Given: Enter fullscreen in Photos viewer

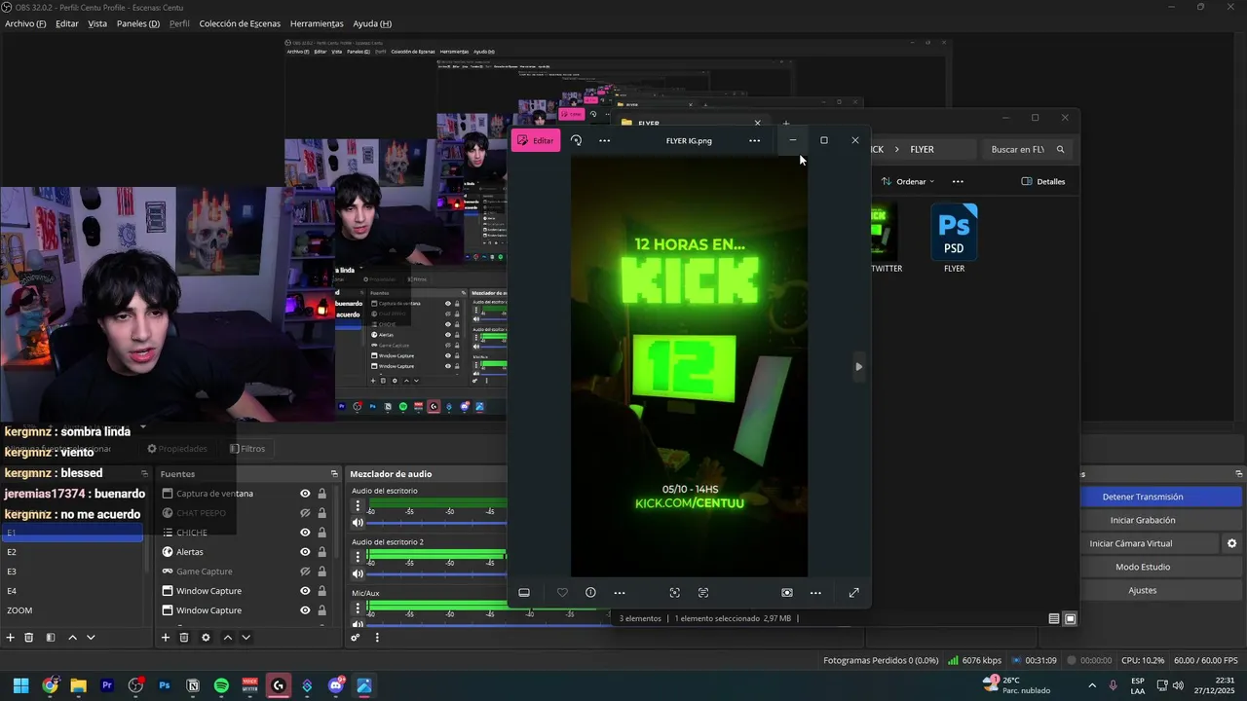Looking at the screenshot, I should pos(854,593).
